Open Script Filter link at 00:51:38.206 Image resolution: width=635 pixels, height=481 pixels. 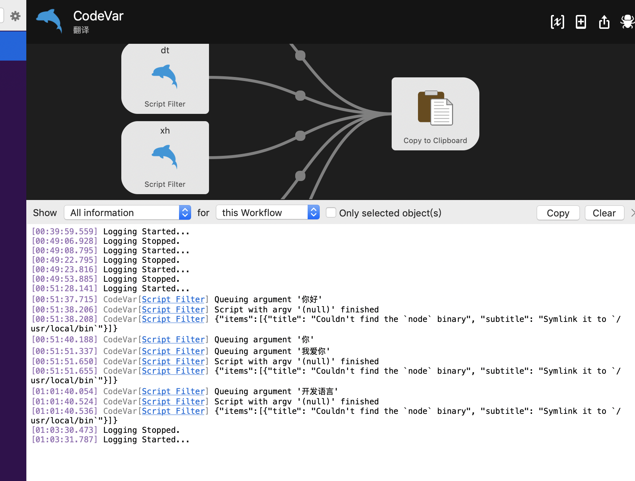coord(173,309)
